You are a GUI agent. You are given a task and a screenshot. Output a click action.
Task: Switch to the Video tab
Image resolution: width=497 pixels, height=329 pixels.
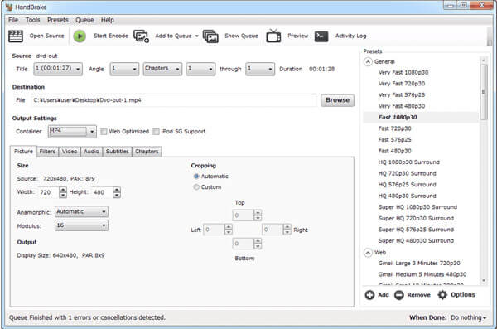pyautogui.click(x=70, y=152)
